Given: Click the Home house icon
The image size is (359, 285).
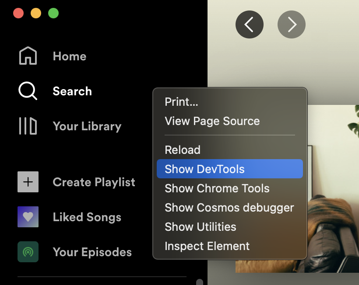Looking at the screenshot, I should click(28, 56).
